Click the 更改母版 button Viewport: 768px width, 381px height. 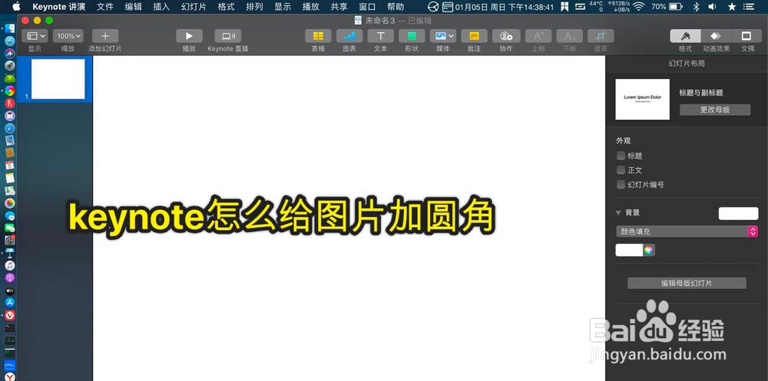click(x=714, y=110)
